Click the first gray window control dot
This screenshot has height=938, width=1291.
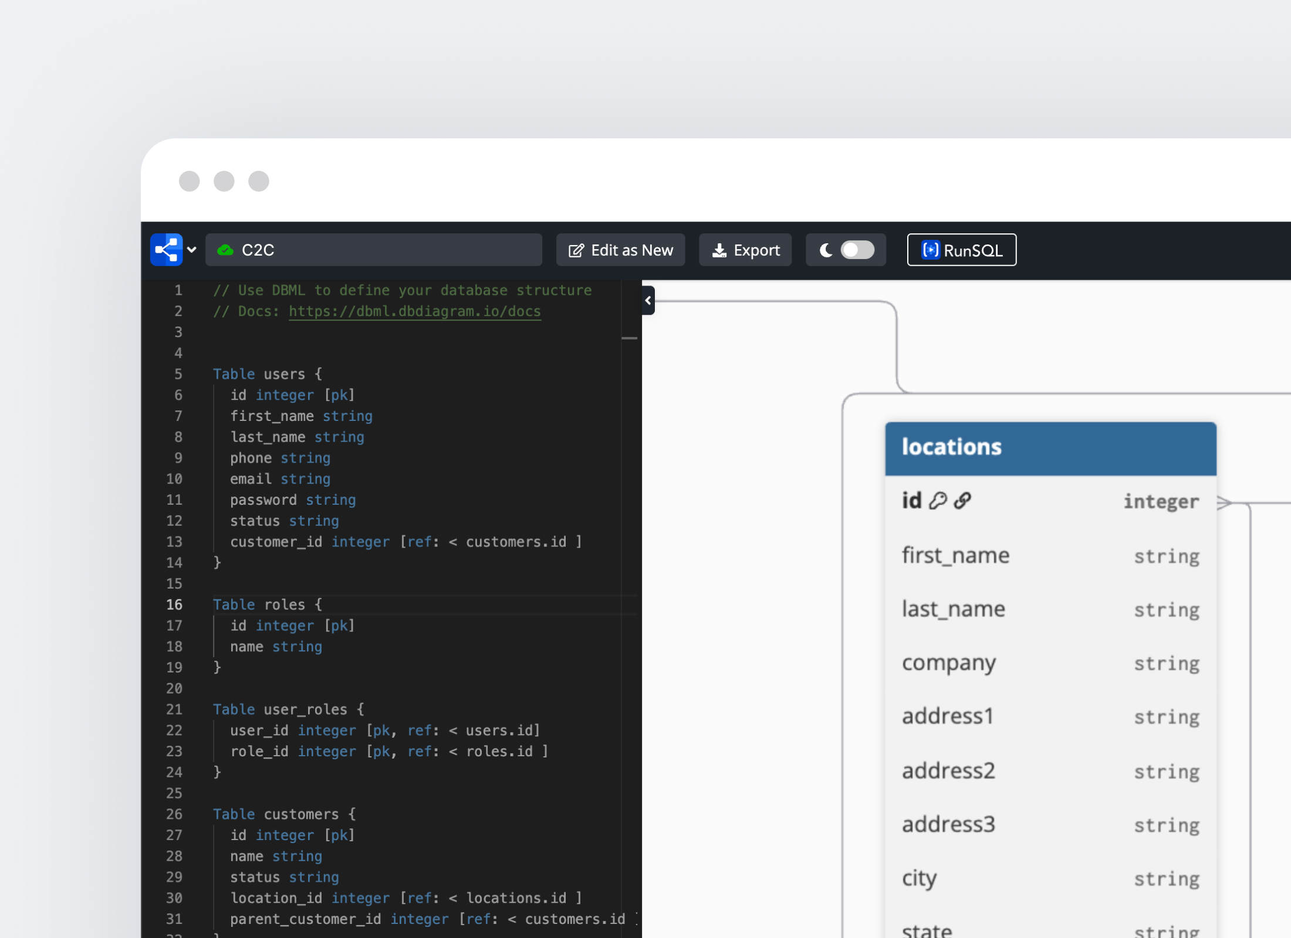pos(189,181)
